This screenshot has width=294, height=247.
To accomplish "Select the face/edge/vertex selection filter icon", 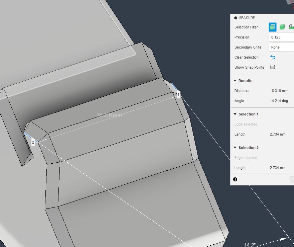I will coord(273,27).
